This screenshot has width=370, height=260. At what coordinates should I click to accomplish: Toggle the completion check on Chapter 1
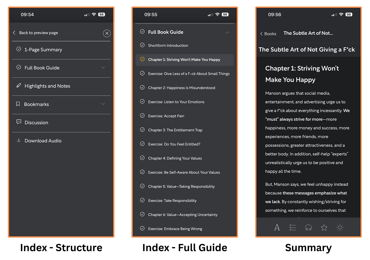pos(142,59)
